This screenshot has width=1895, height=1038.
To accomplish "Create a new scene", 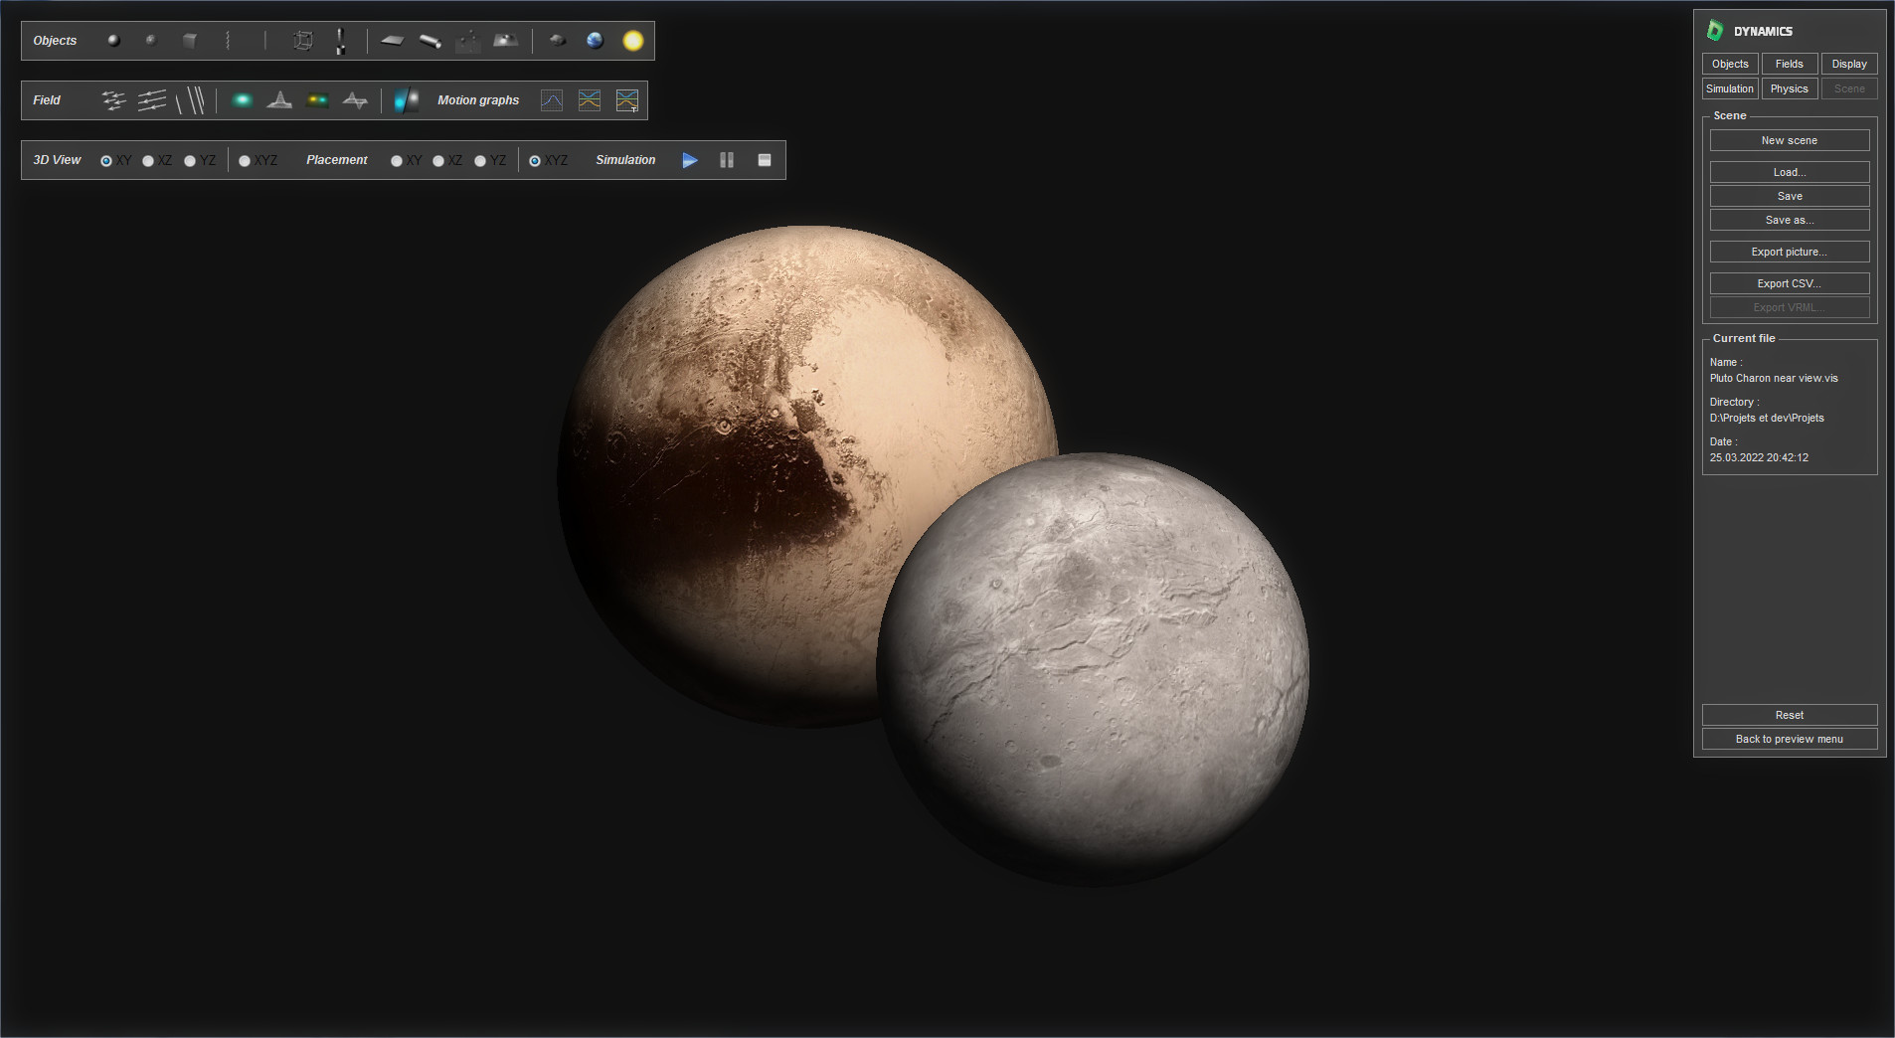I will point(1789,140).
